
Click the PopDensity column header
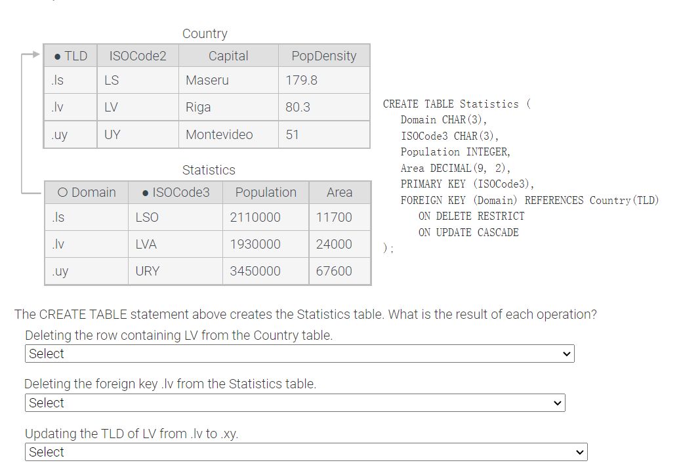[324, 55]
